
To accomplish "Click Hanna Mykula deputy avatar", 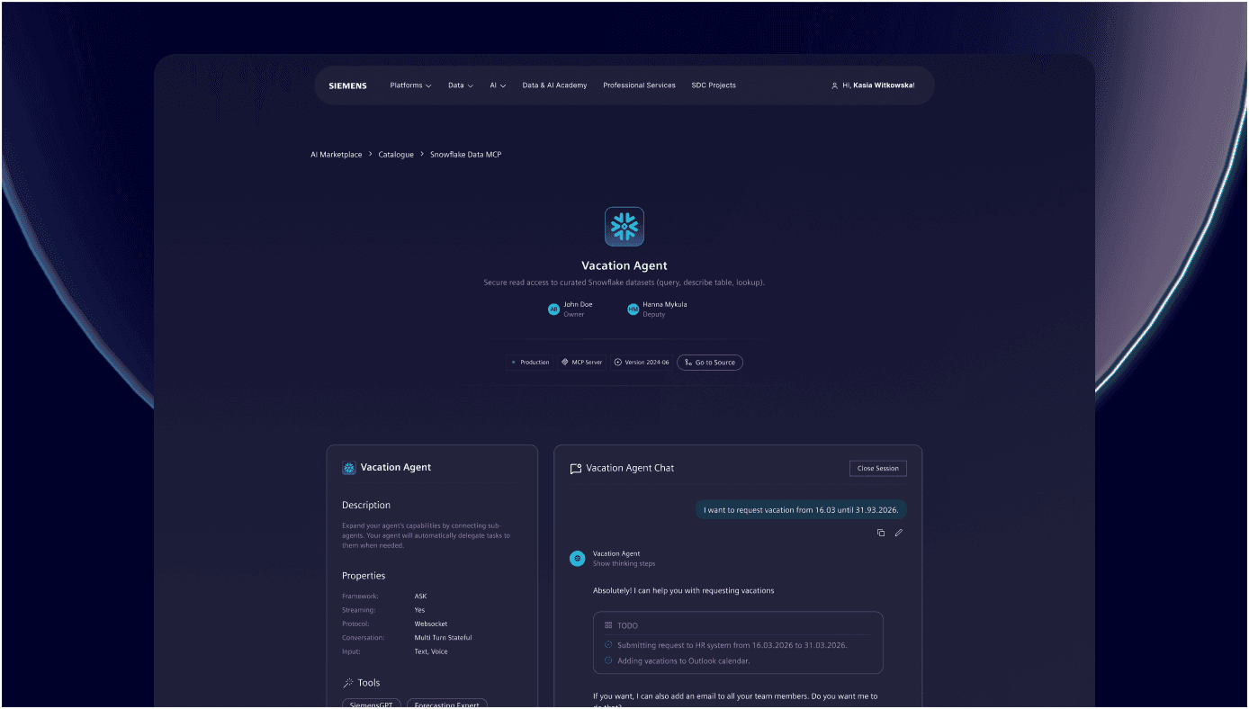I will click(633, 310).
